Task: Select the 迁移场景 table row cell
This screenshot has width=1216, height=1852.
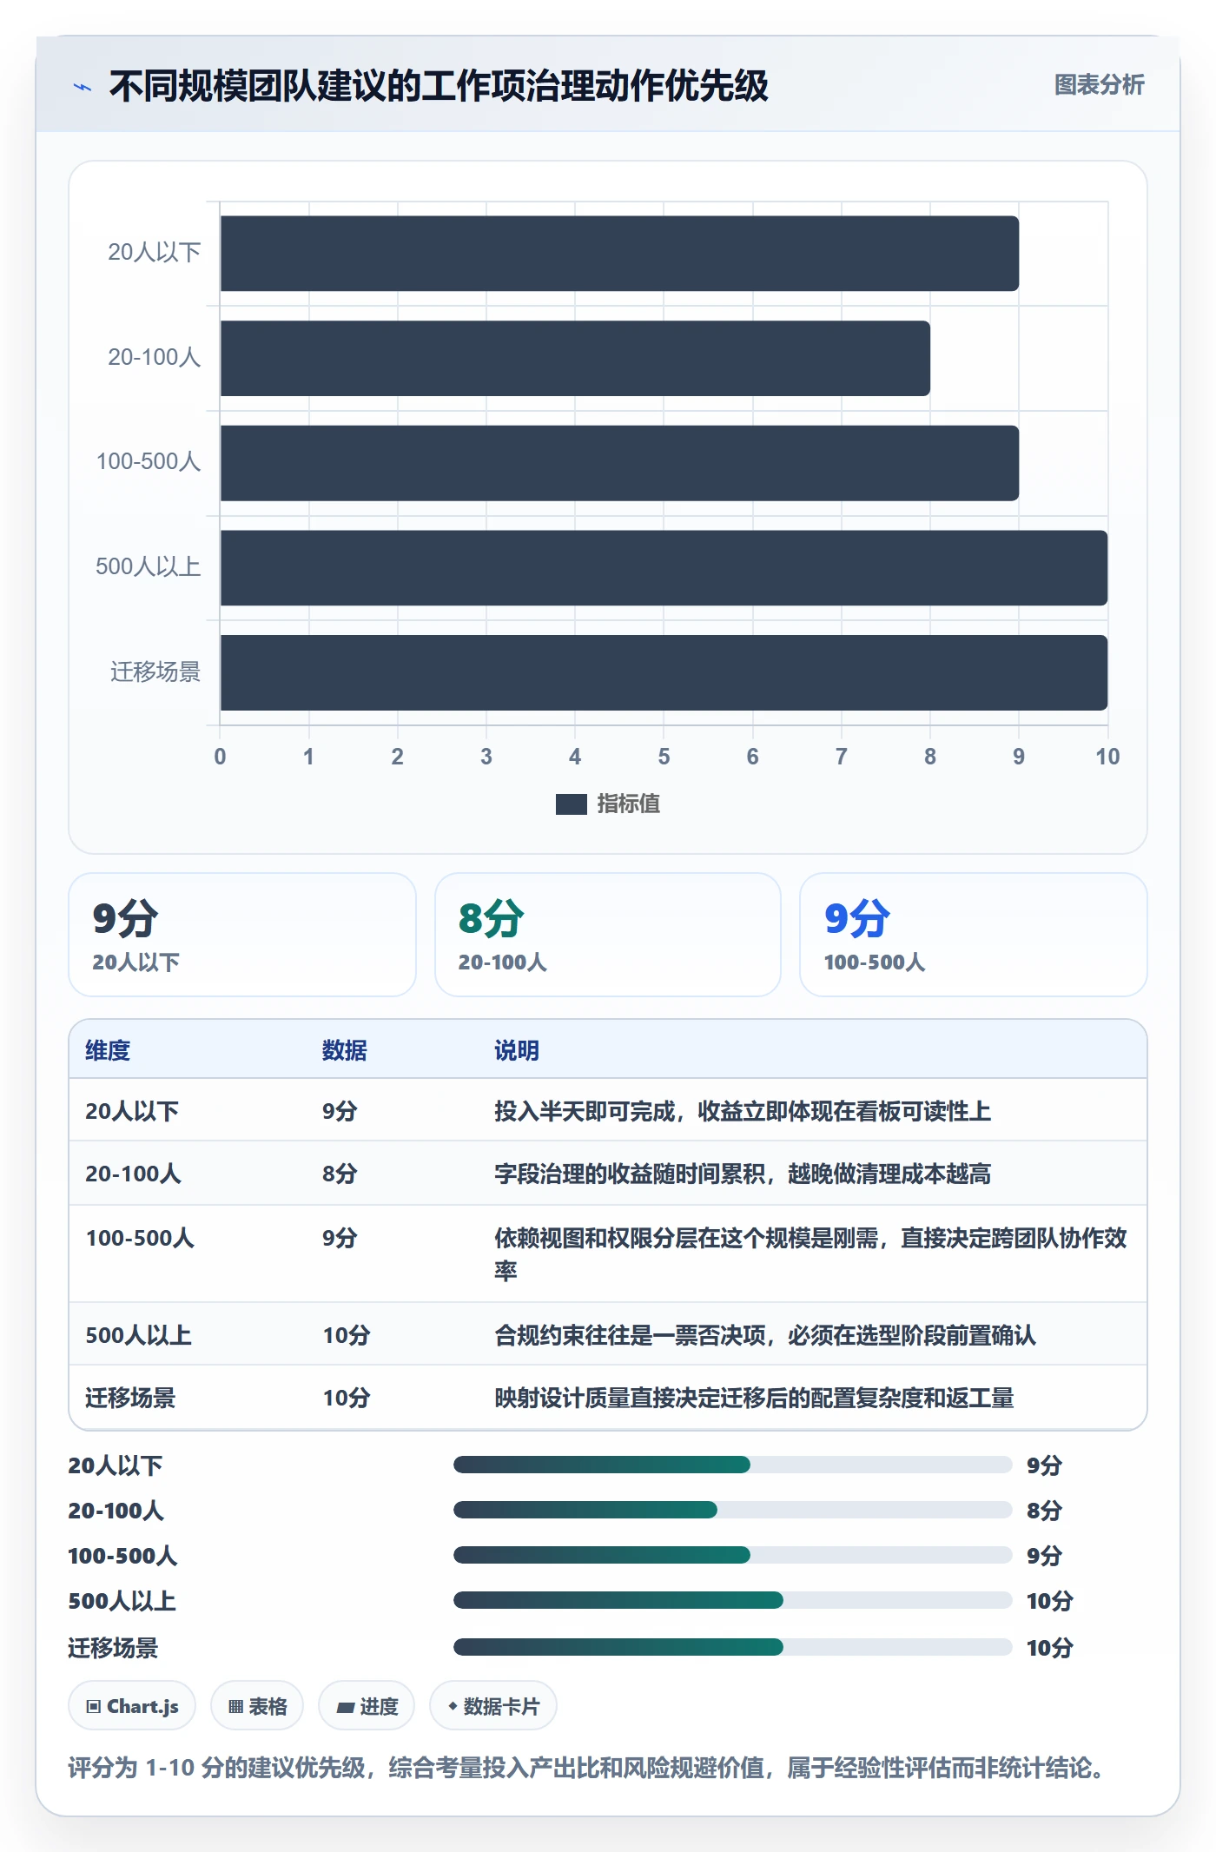Action: click(x=130, y=1398)
